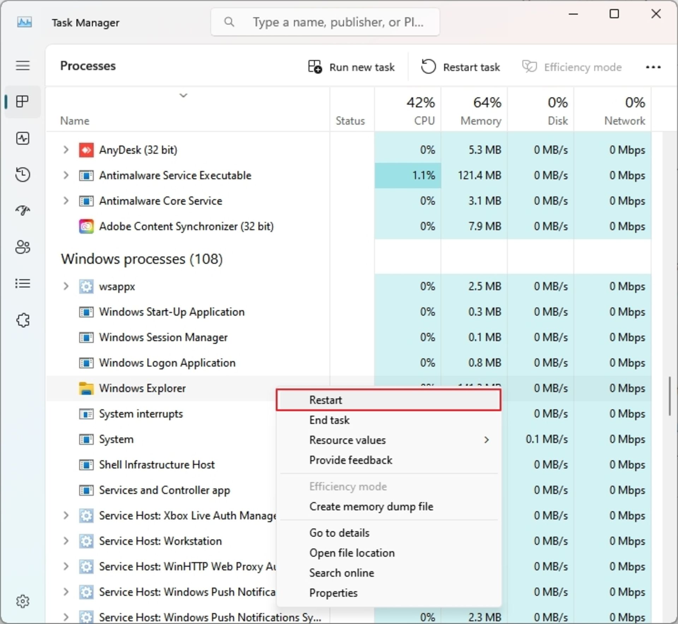Select Provide feedback menu item

pyautogui.click(x=388, y=460)
